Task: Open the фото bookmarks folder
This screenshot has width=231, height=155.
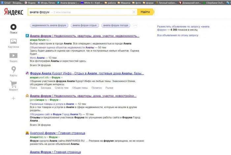Action: coord(137,3)
